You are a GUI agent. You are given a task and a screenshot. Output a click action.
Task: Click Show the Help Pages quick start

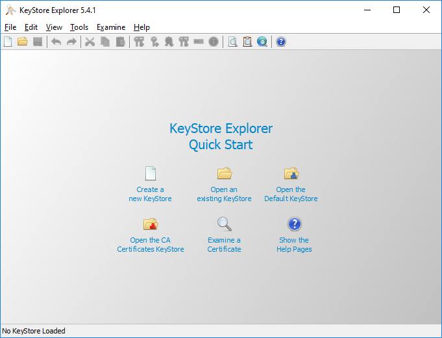[x=294, y=235]
